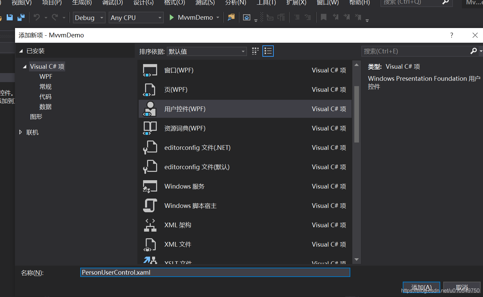Open the 排序依据 默认值 dropdown

pyautogui.click(x=207, y=51)
